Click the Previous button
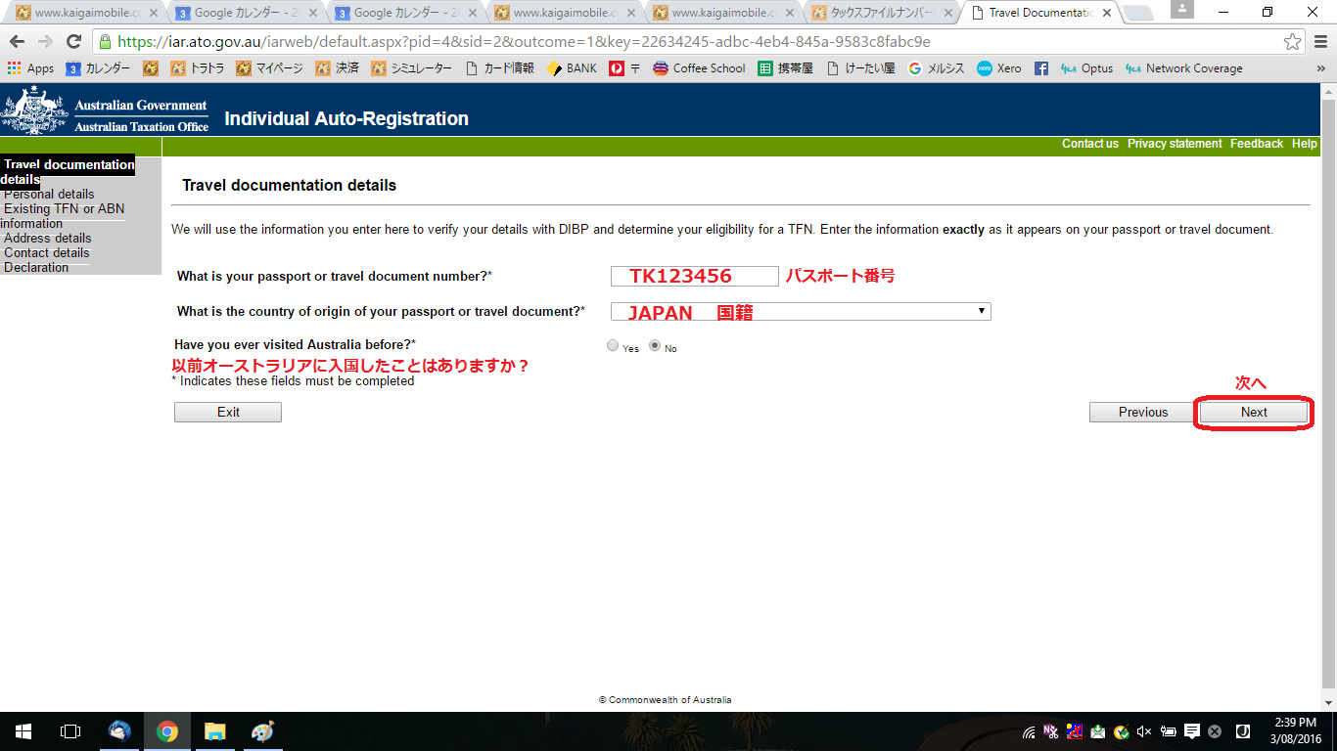Viewport: 1337px width, 751px height. tap(1142, 413)
